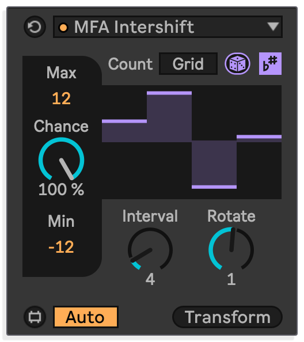This screenshot has width=304, height=342.
Task: Click the Interval value 4
Action: [150, 279]
